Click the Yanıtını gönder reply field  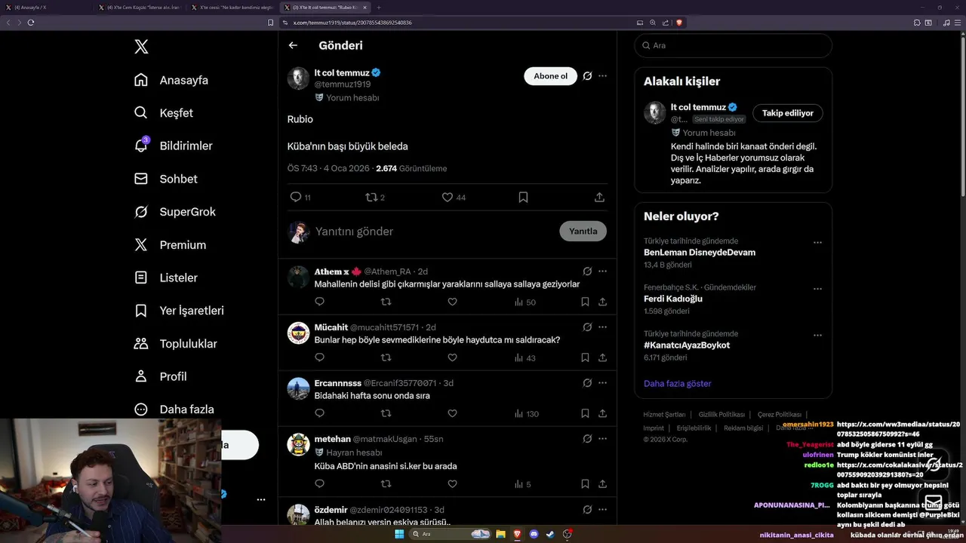click(x=434, y=232)
